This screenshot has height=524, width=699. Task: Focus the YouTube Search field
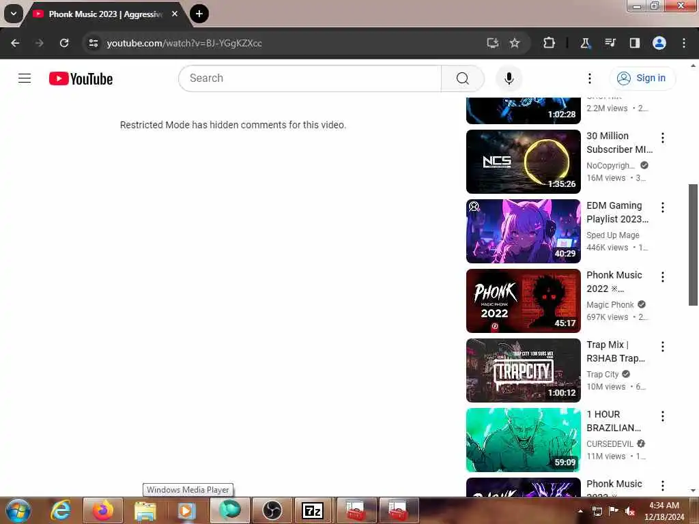point(310,78)
